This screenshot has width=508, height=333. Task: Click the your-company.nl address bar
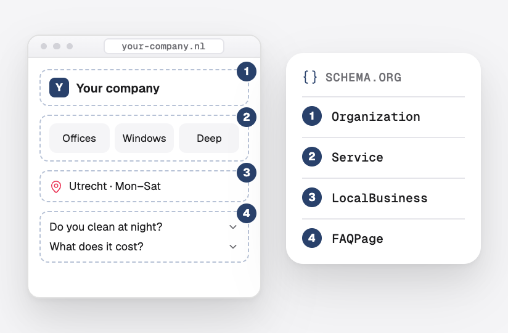(x=164, y=46)
